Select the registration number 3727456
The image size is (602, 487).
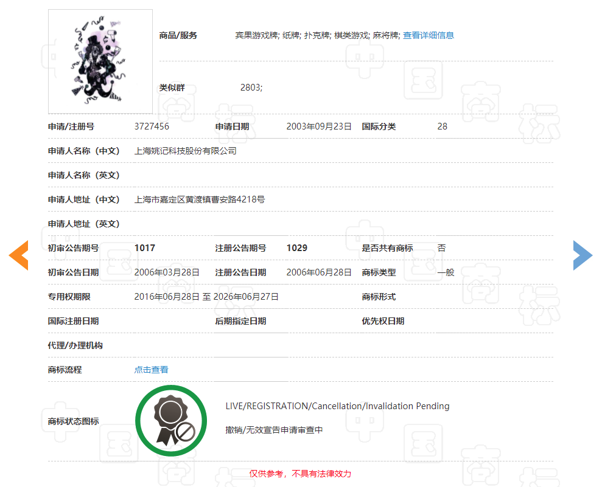pyautogui.click(x=151, y=126)
